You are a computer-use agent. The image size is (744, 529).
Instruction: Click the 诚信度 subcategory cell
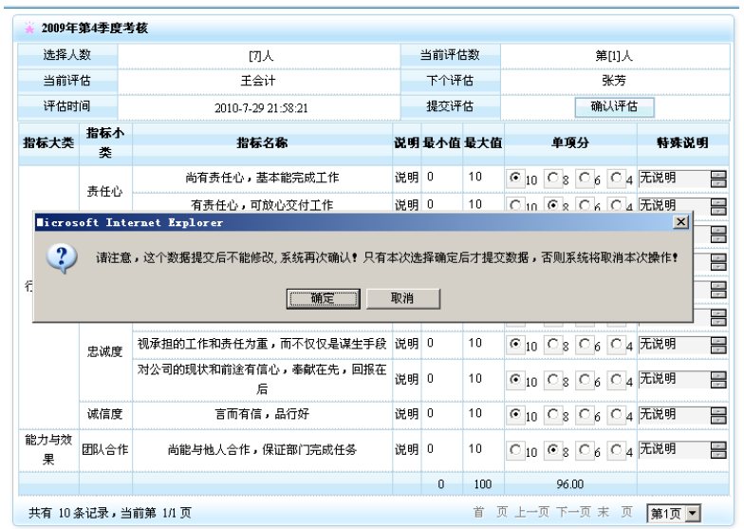pyautogui.click(x=104, y=414)
